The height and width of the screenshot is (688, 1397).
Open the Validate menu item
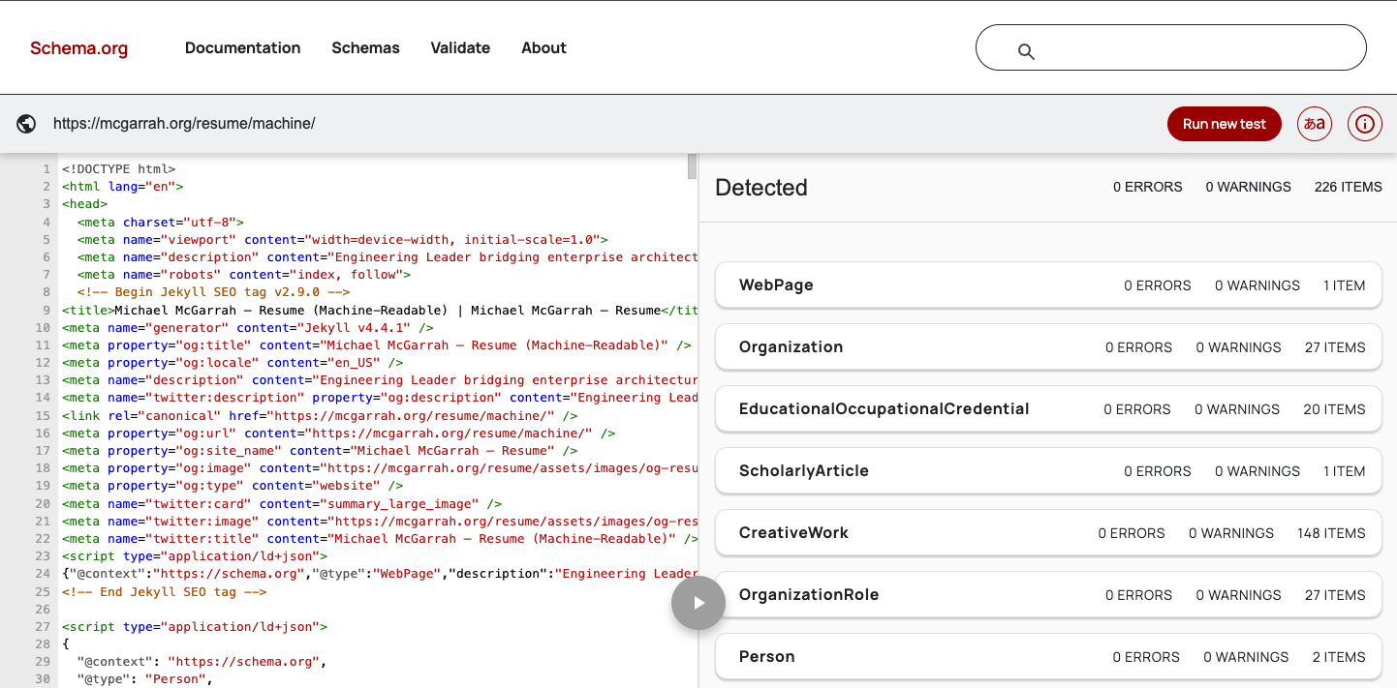coord(460,47)
